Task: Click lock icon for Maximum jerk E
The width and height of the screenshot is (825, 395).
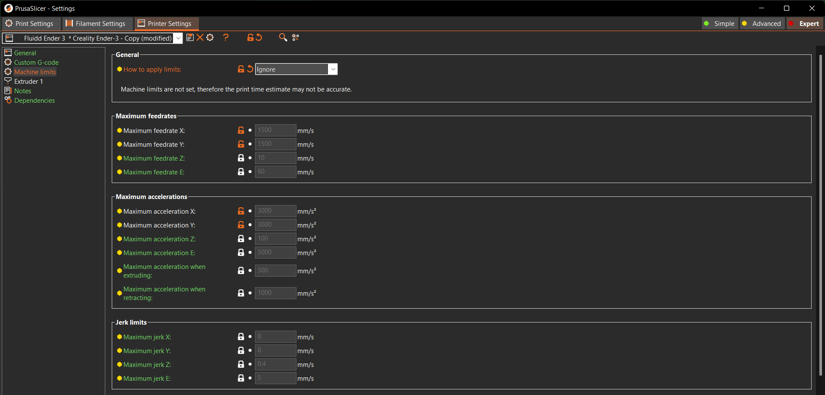Action: point(241,378)
